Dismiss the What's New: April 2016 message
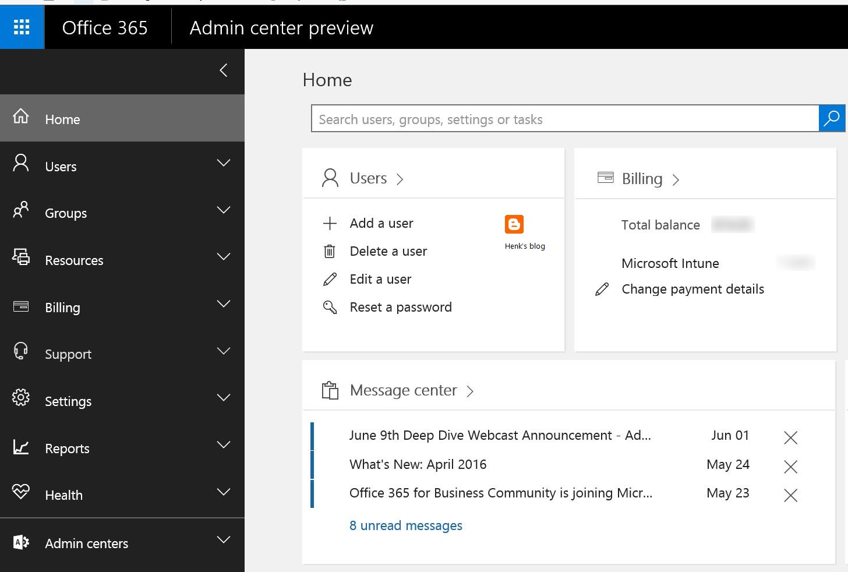Image resolution: width=848 pixels, height=572 pixels. 790,467
